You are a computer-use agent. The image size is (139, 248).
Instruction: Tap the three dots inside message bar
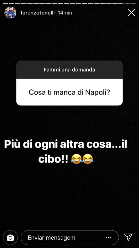[x=109, y=238]
